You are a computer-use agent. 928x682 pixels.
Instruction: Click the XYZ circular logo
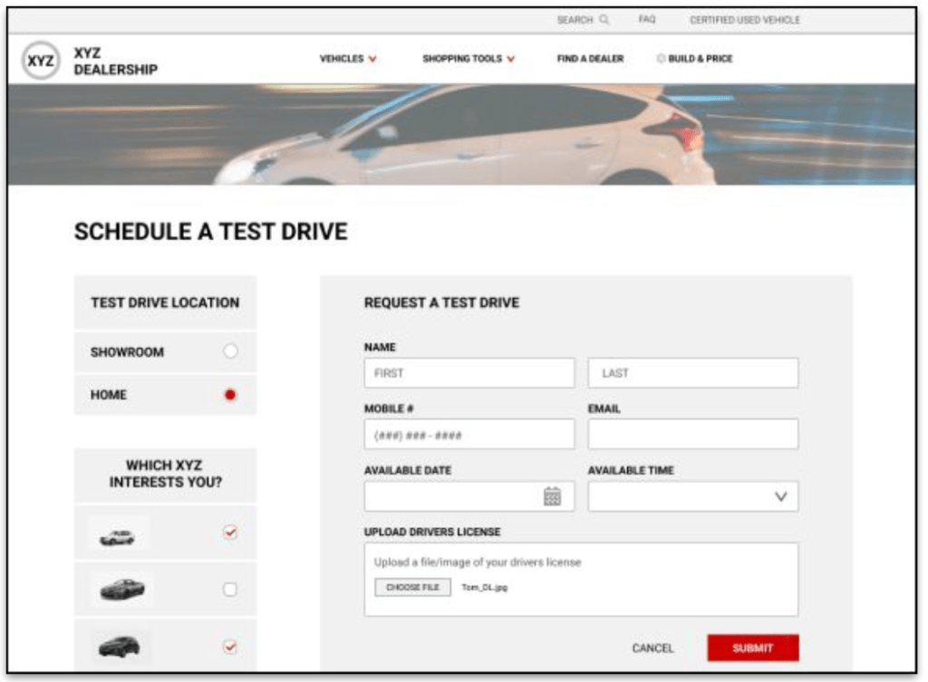pos(40,61)
